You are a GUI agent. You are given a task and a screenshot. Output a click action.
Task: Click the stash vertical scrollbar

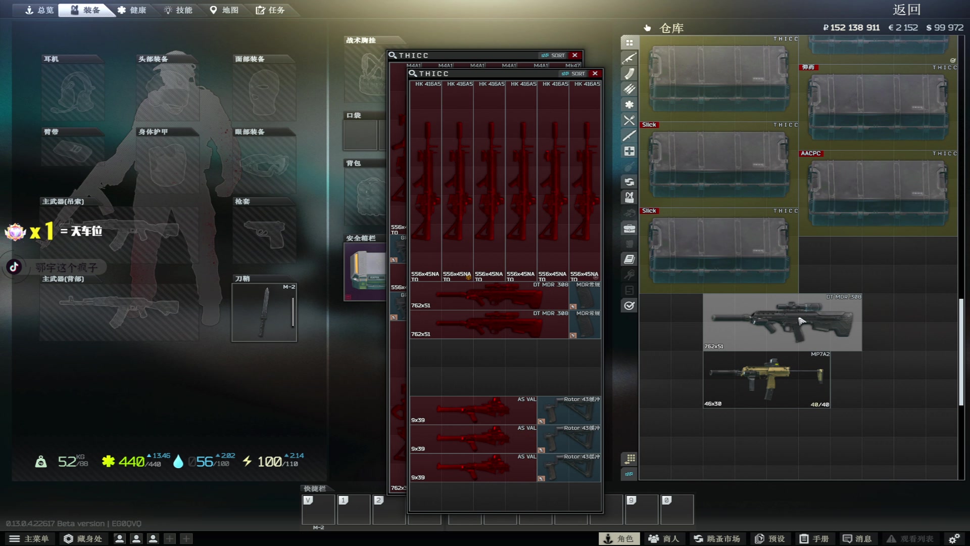pos(961,352)
